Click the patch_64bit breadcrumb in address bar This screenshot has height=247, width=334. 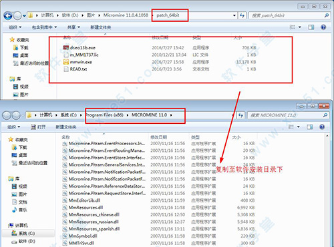coord(168,15)
